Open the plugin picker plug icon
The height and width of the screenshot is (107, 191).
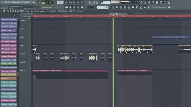[137, 7]
